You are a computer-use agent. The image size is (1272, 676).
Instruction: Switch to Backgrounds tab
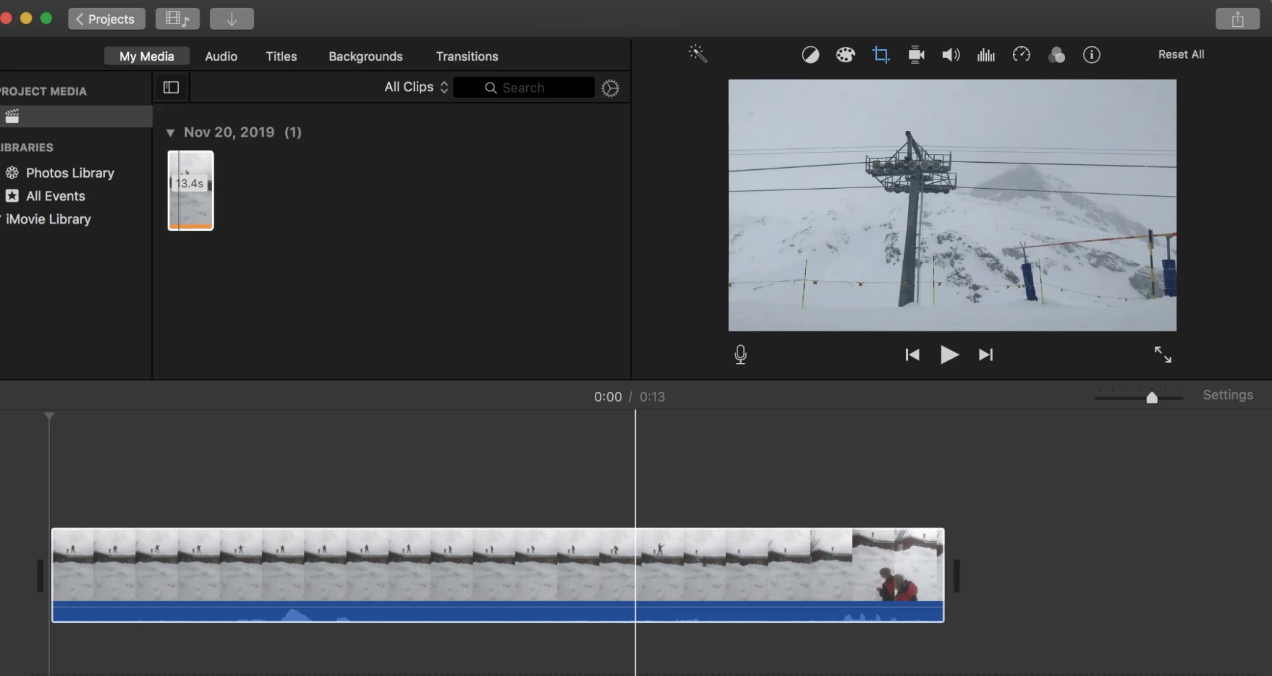[365, 56]
